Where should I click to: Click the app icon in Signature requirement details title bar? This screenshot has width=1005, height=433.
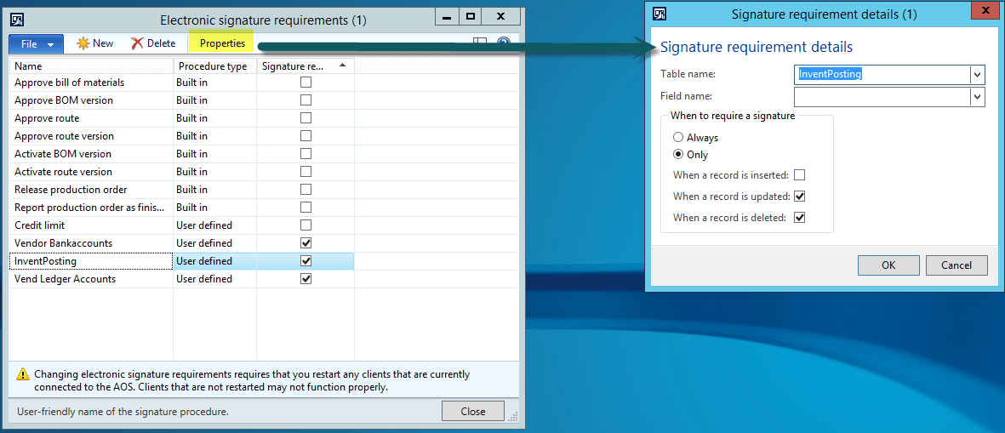(659, 14)
